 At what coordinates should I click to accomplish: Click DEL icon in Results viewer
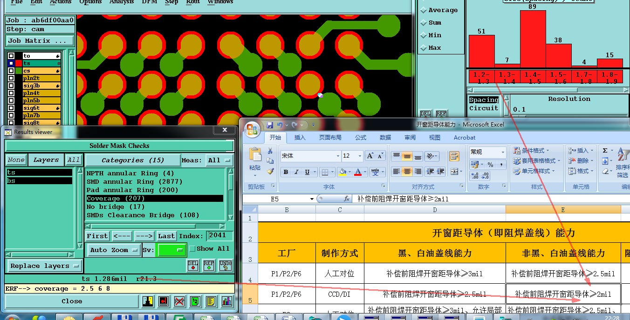[192, 266]
